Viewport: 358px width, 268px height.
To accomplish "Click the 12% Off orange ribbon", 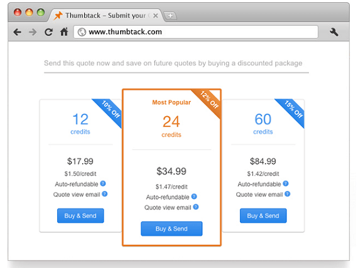I will pos(209,100).
